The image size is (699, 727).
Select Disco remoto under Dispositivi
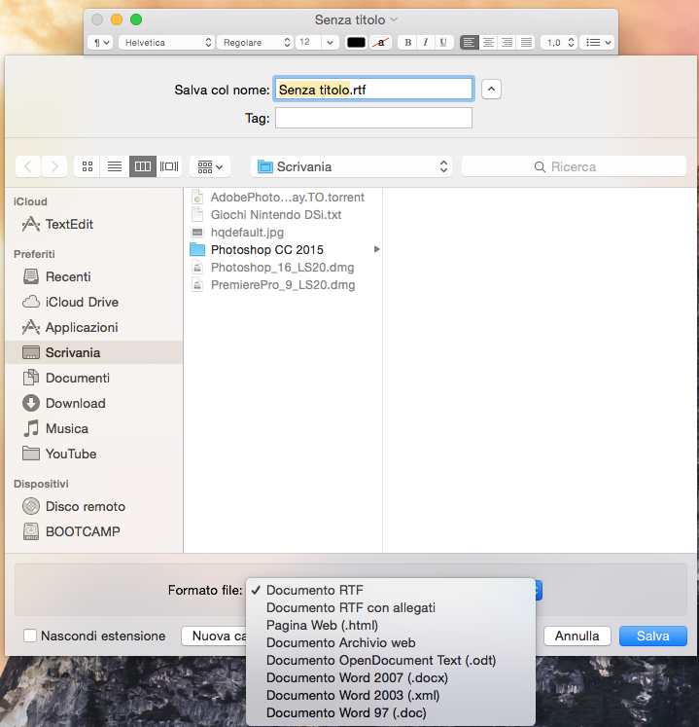94,506
